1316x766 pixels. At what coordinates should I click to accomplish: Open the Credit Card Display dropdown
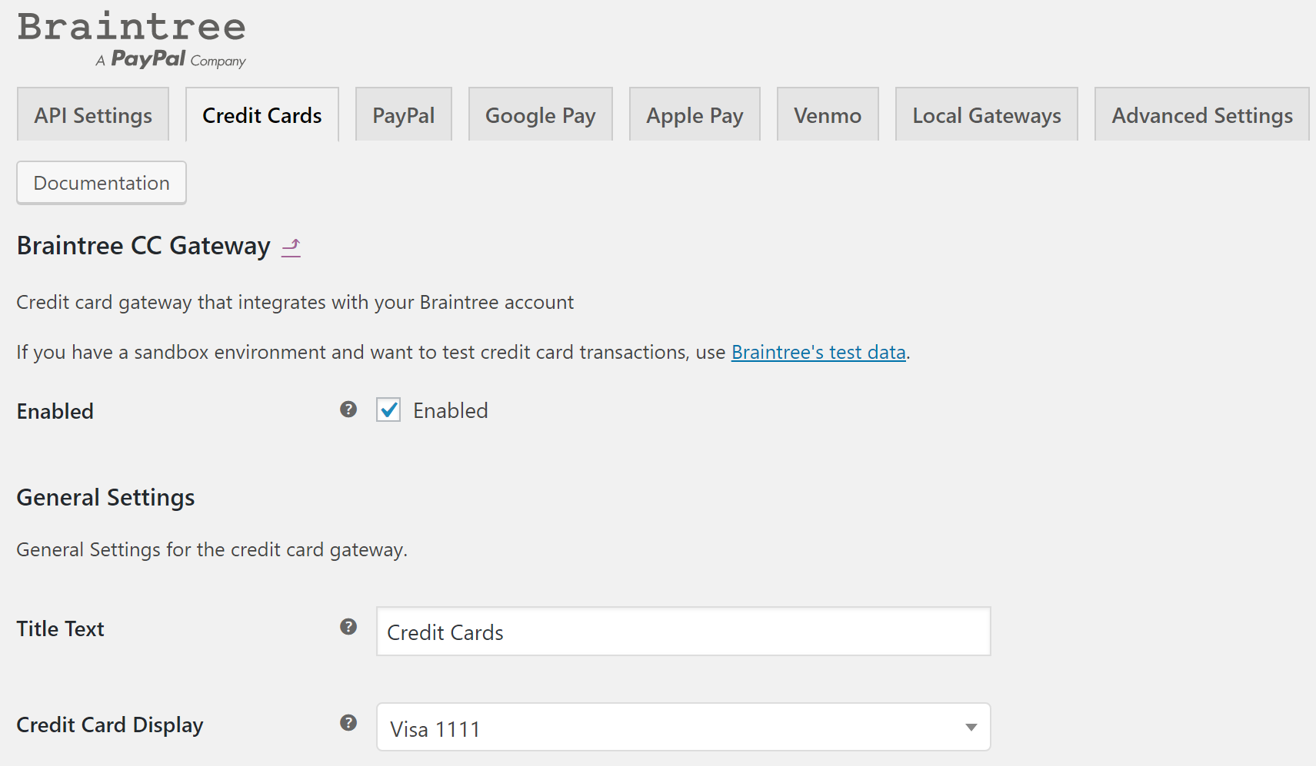(683, 727)
